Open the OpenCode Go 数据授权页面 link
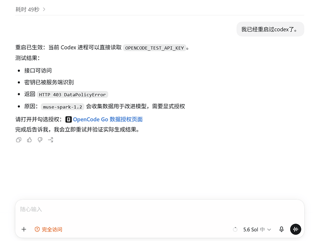 point(107,120)
